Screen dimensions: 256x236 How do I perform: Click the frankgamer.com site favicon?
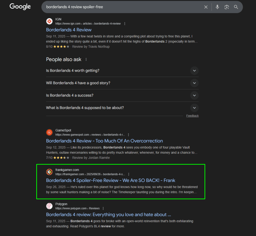pos(49,172)
